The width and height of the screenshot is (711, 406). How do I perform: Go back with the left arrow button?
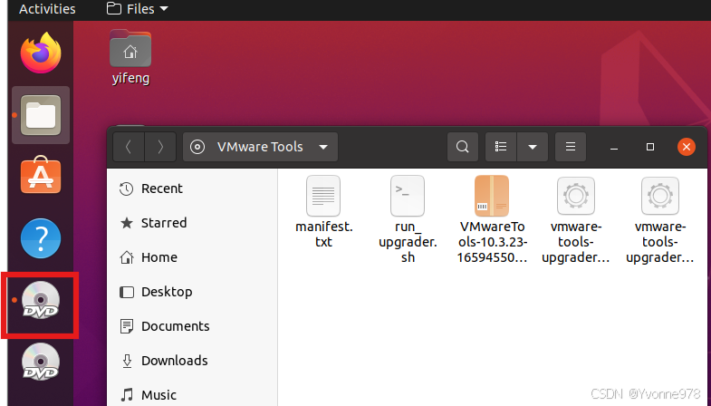(129, 147)
